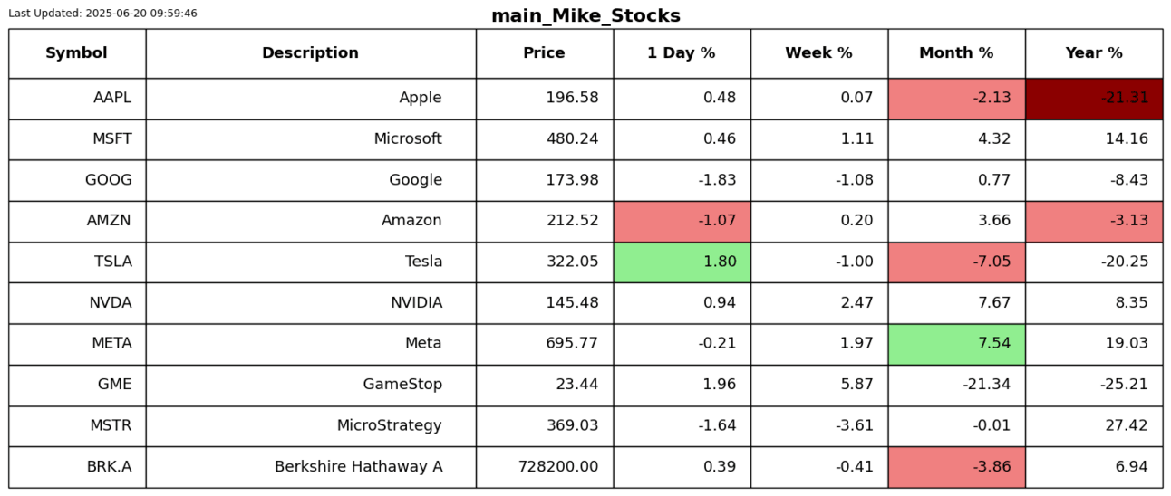Select the green Tesla 1 Day % cell
The width and height of the screenshot is (1171, 496).
pyautogui.click(x=682, y=262)
